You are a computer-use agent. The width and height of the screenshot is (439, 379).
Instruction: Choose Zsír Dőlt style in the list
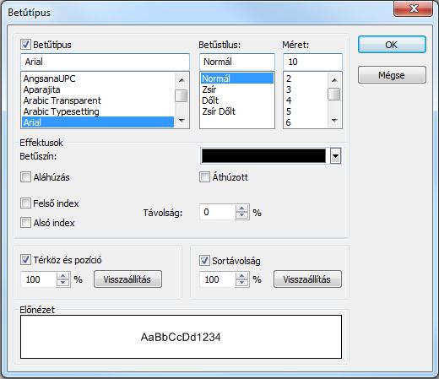pos(237,111)
